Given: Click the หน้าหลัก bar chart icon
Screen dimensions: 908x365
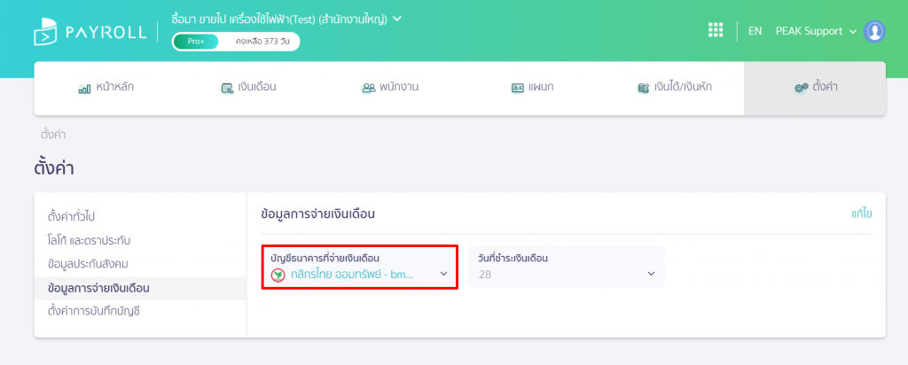Looking at the screenshot, I should pyautogui.click(x=84, y=89).
